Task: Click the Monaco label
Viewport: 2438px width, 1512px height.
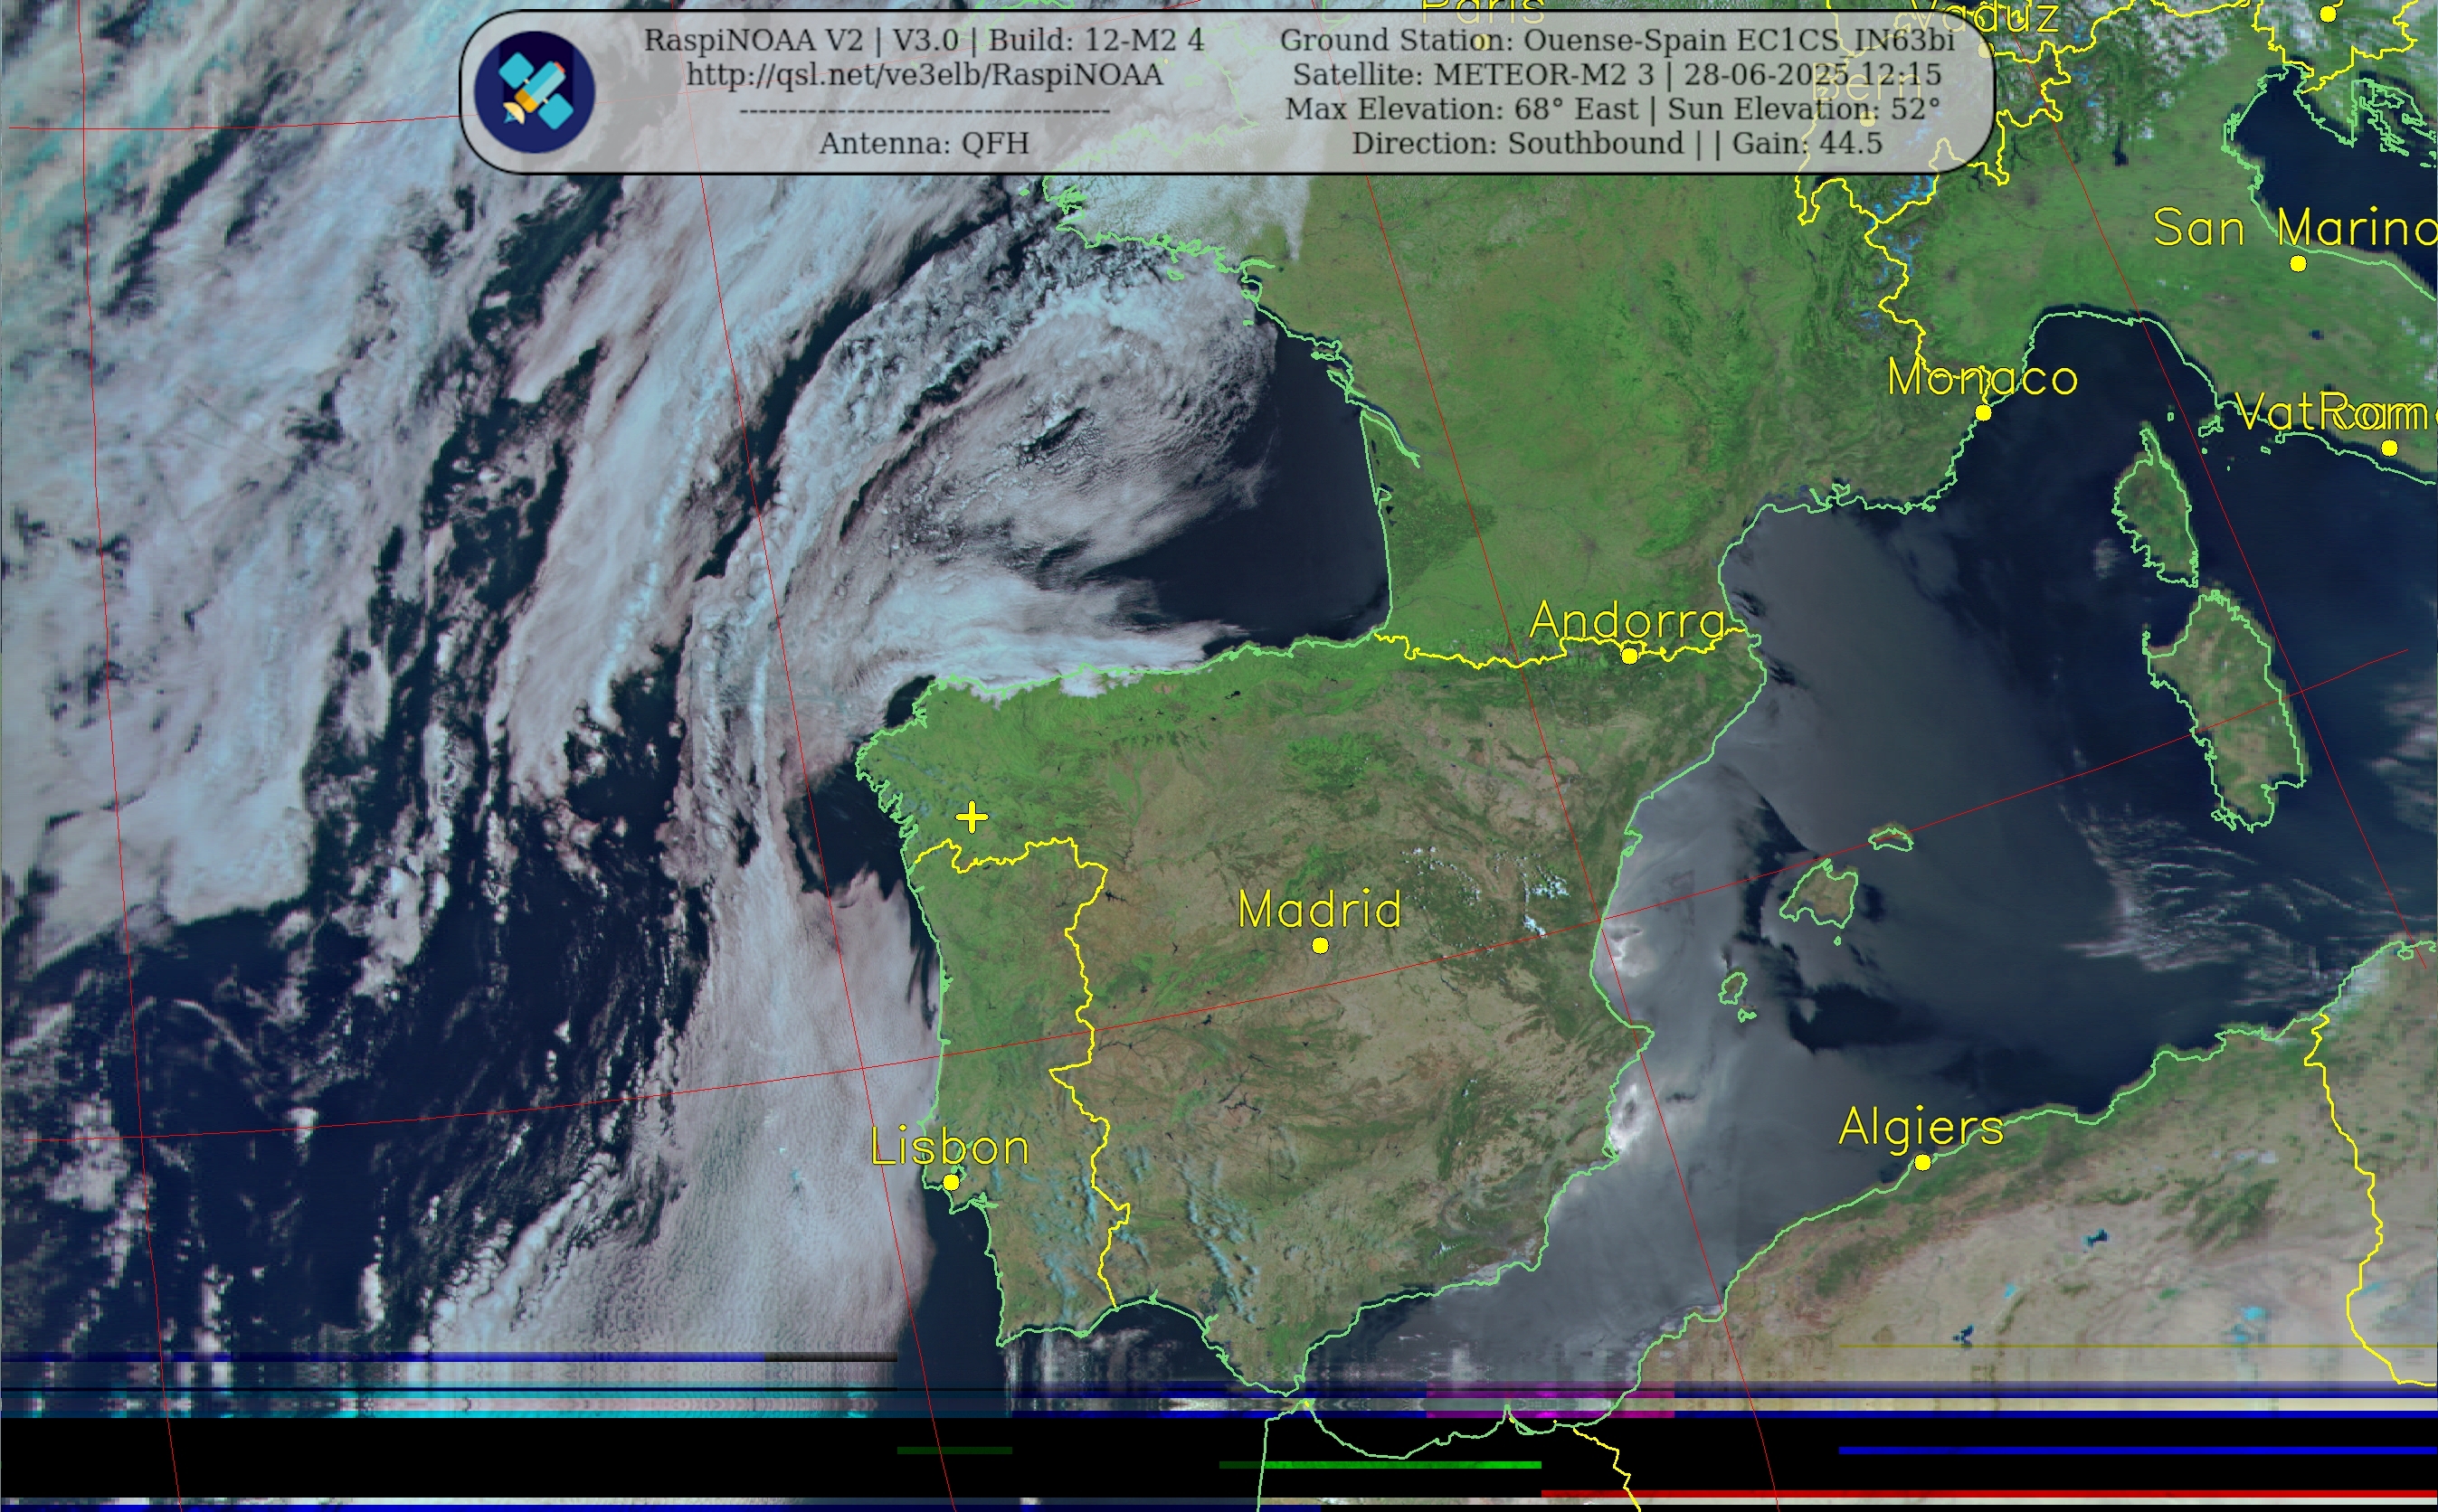Action: 1982,378
